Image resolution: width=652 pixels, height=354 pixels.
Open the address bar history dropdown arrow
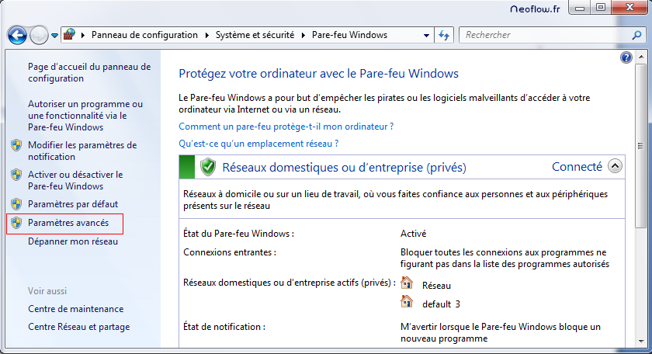(426, 35)
